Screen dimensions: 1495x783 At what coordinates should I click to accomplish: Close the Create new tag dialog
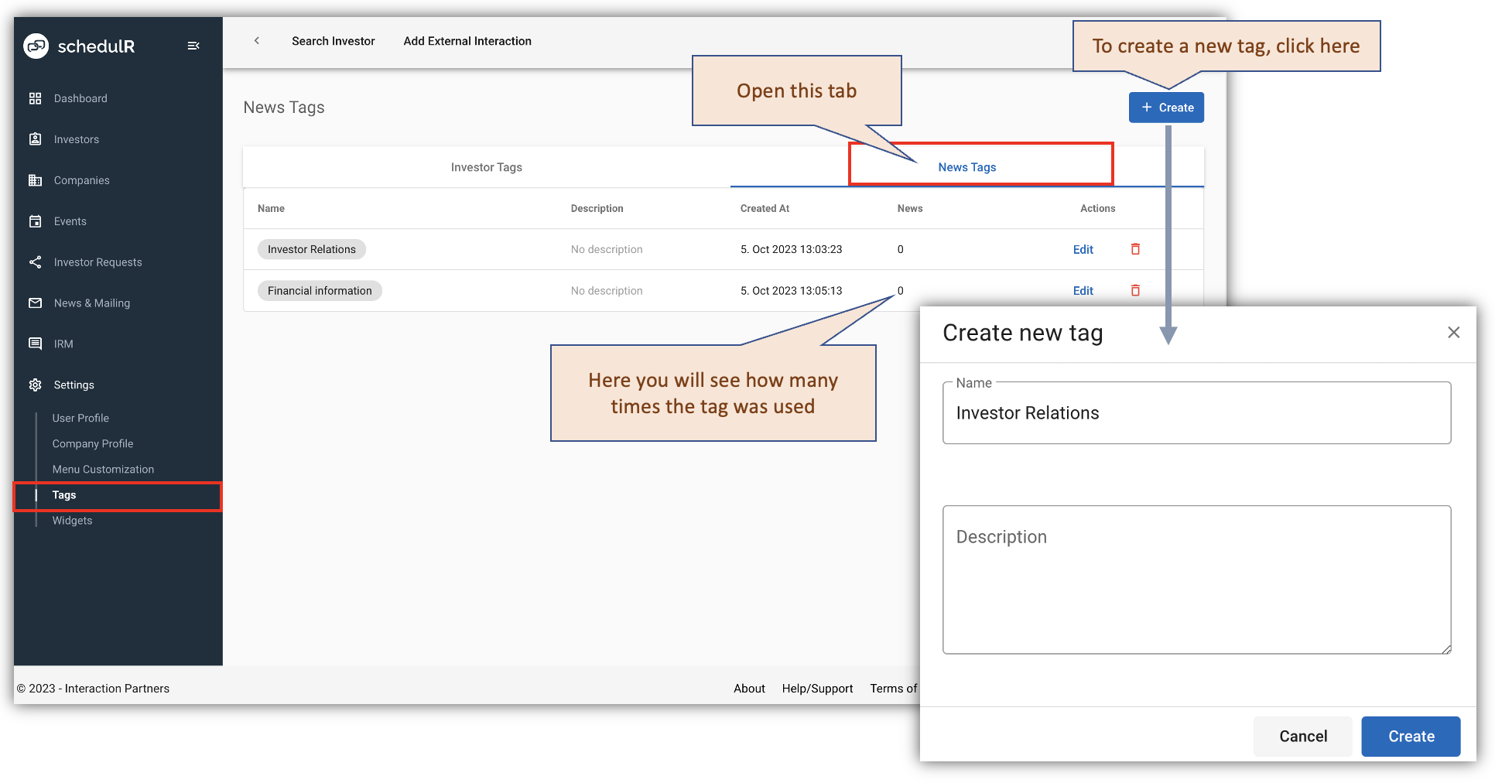1453,333
